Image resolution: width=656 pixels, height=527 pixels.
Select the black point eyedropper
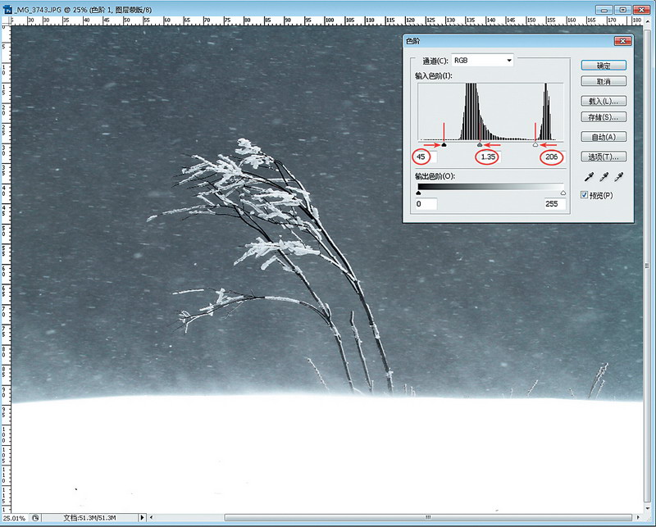(x=589, y=177)
